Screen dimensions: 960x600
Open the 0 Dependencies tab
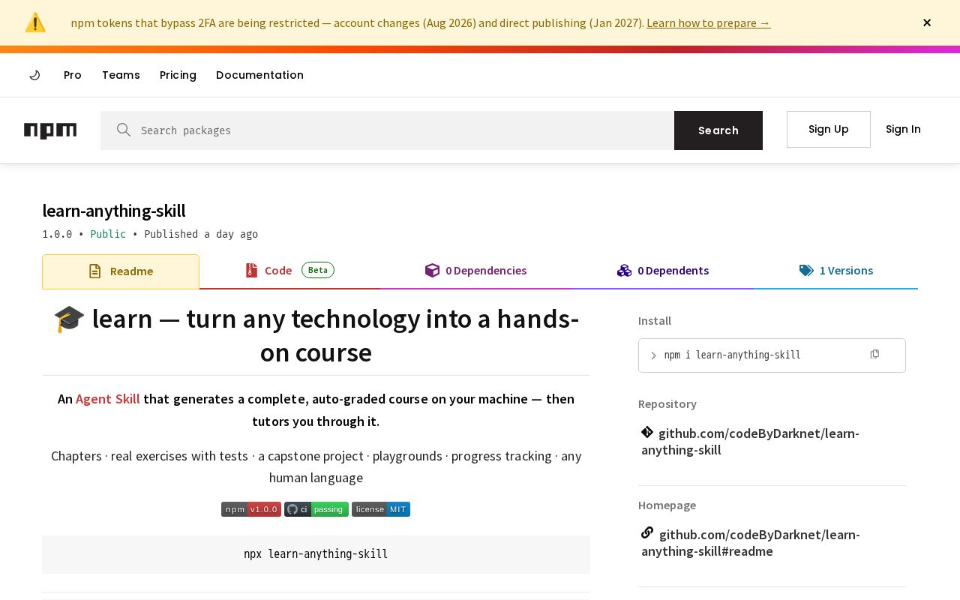click(475, 271)
